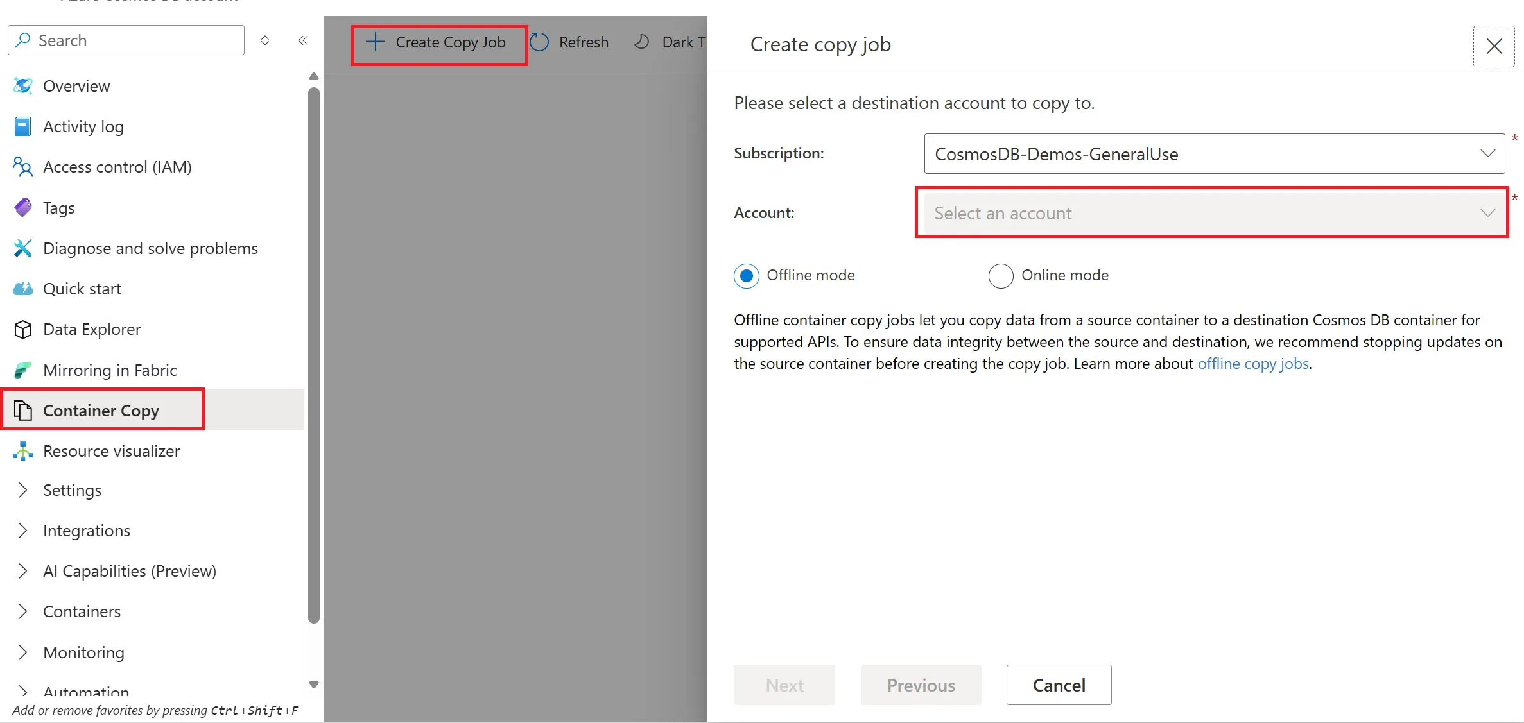Click the Resource visualizer hierarchy icon
The image size is (1524, 723).
click(x=23, y=451)
